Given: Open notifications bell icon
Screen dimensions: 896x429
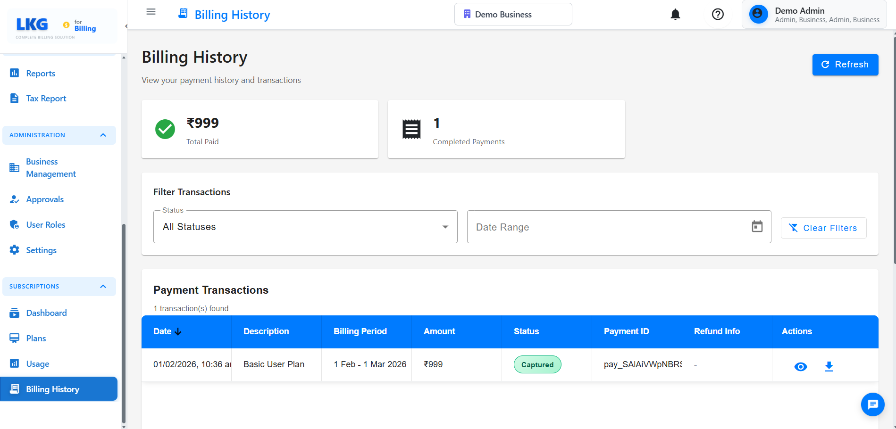Looking at the screenshot, I should (675, 14).
